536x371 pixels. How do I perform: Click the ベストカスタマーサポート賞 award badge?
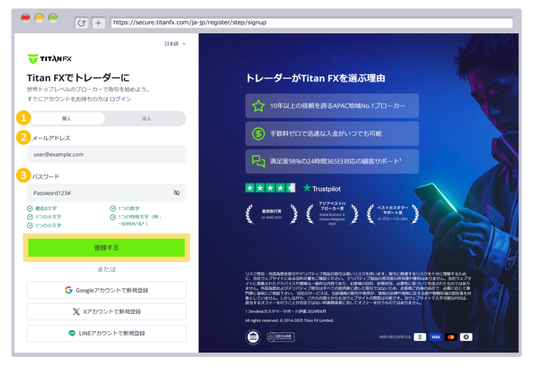(393, 214)
